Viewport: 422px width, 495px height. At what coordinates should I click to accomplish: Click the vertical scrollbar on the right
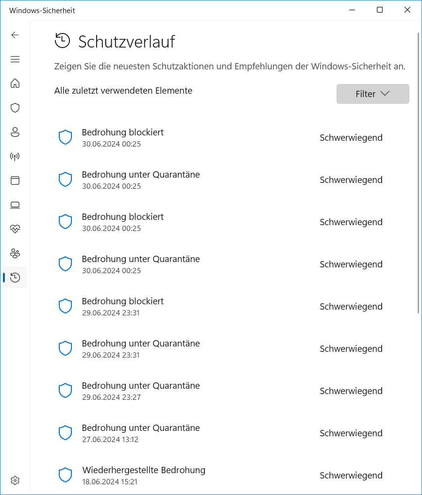(x=419, y=173)
